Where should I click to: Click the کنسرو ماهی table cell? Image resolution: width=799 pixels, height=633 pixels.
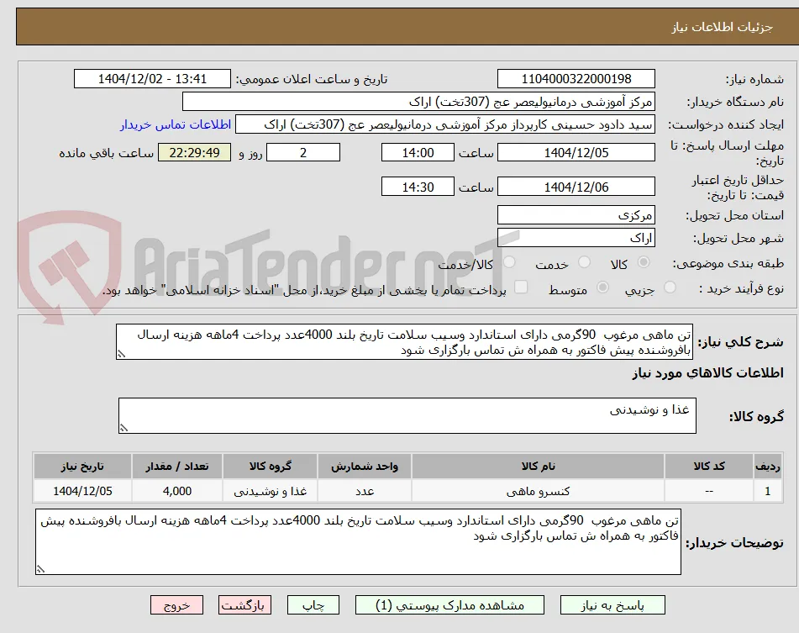(538, 491)
